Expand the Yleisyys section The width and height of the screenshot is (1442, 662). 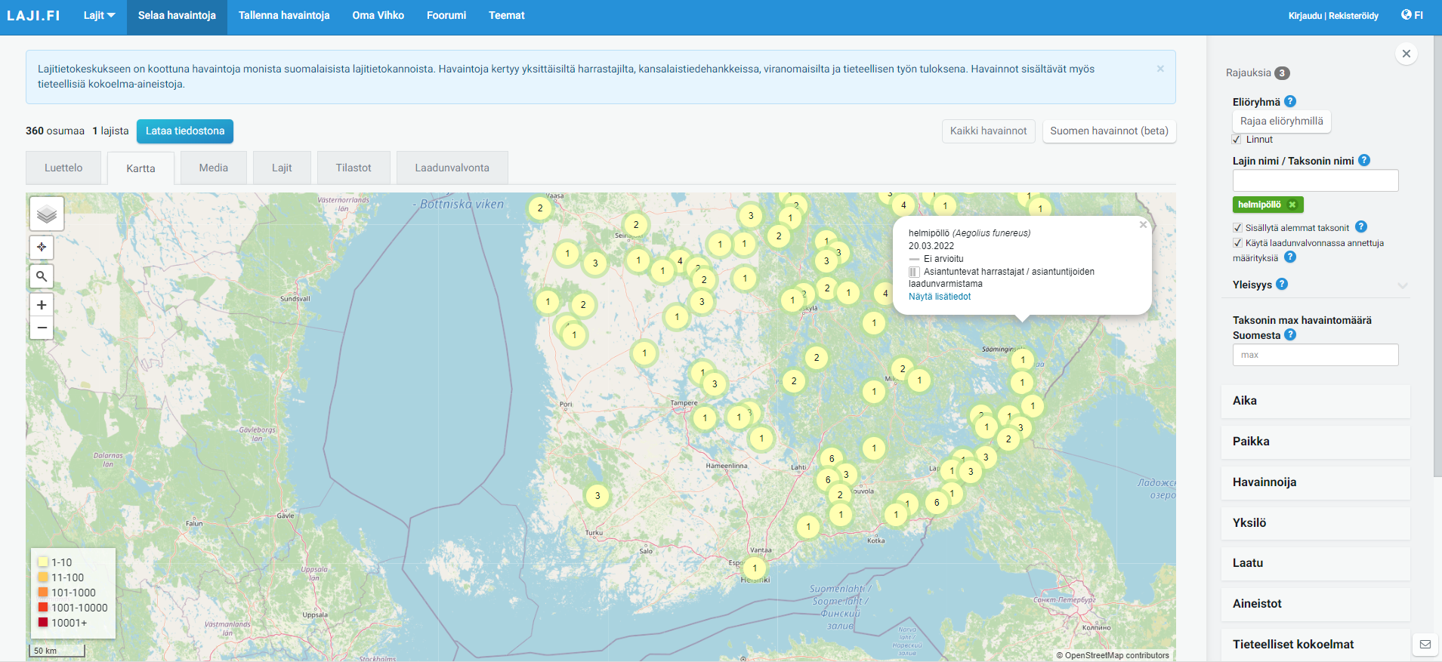tap(1402, 285)
